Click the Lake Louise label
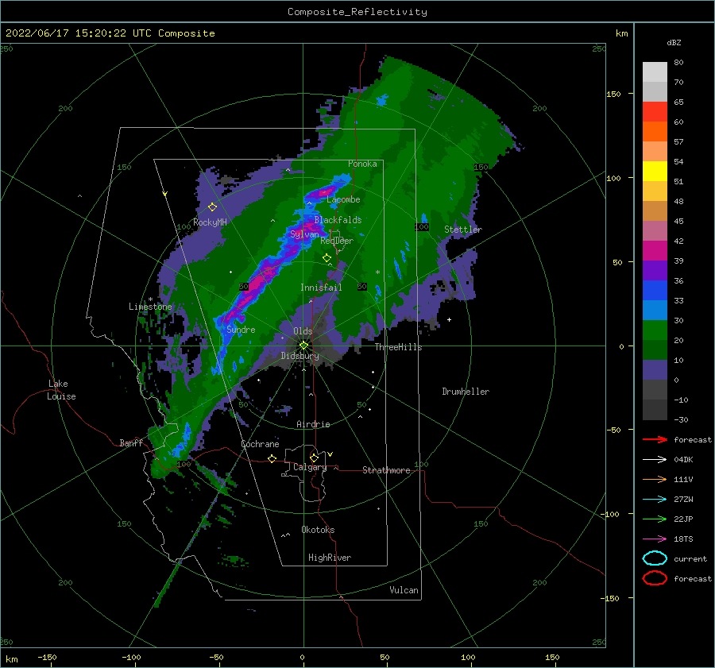The image size is (715, 668). click(61, 390)
